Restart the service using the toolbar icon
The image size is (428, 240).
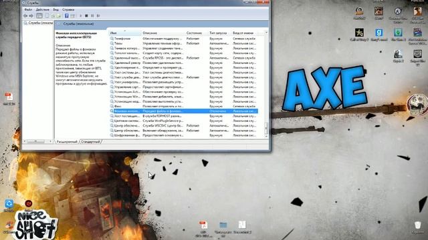point(98,16)
